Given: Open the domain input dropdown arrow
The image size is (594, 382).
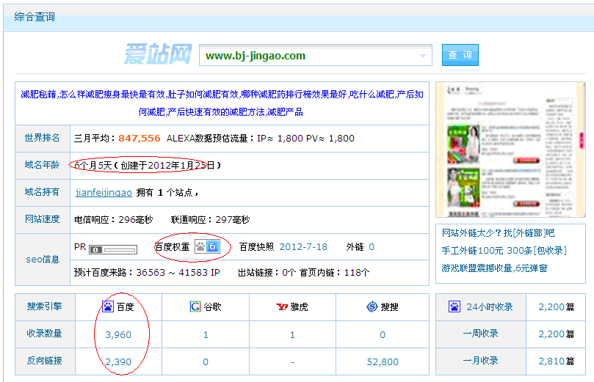Looking at the screenshot, I should (x=424, y=56).
